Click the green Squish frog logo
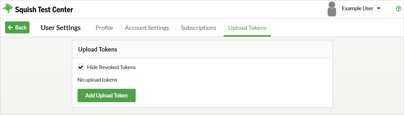The image size is (404, 115). coord(8,9)
